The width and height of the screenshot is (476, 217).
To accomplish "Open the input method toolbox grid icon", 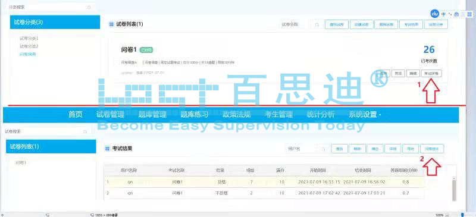I will pos(469,14).
